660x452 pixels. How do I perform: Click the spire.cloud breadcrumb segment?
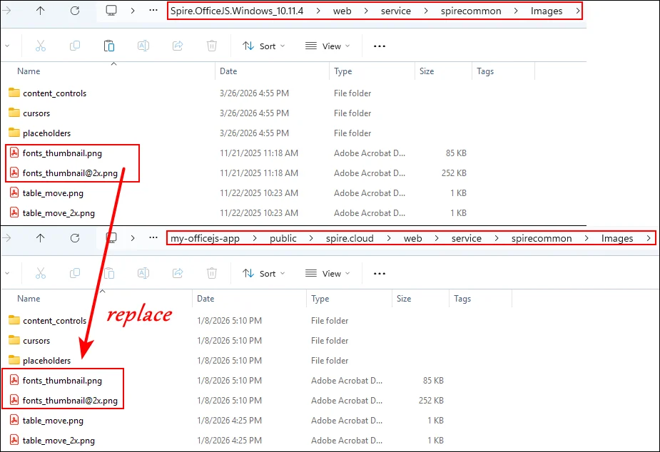point(350,238)
